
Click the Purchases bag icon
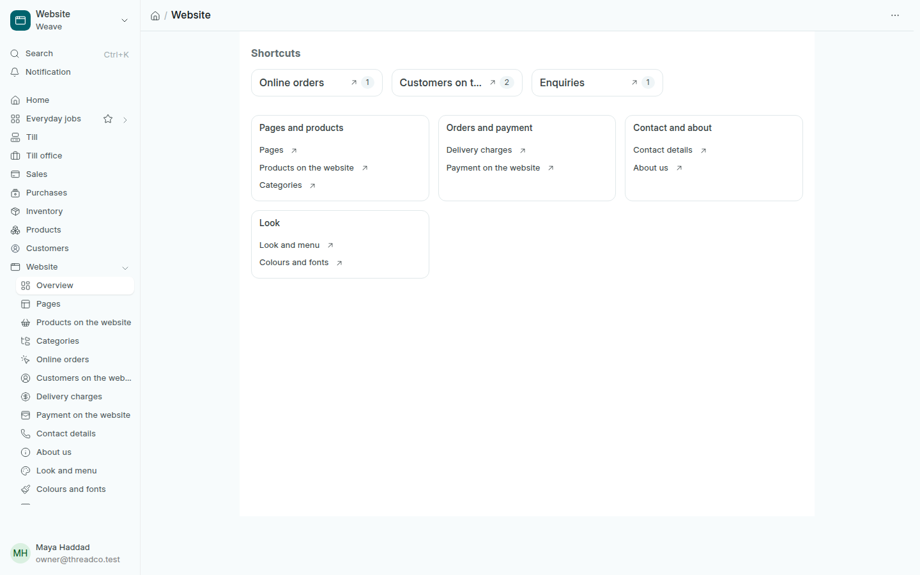(15, 193)
